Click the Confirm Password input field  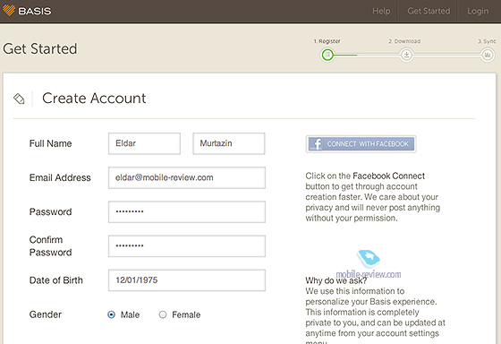click(x=187, y=246)
